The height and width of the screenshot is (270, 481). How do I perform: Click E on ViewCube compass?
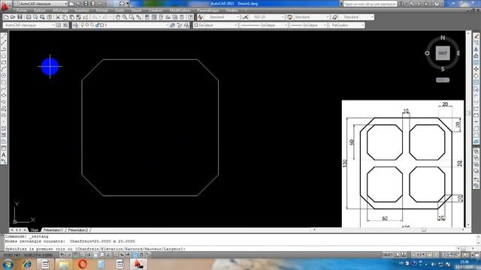coord(458,53)
